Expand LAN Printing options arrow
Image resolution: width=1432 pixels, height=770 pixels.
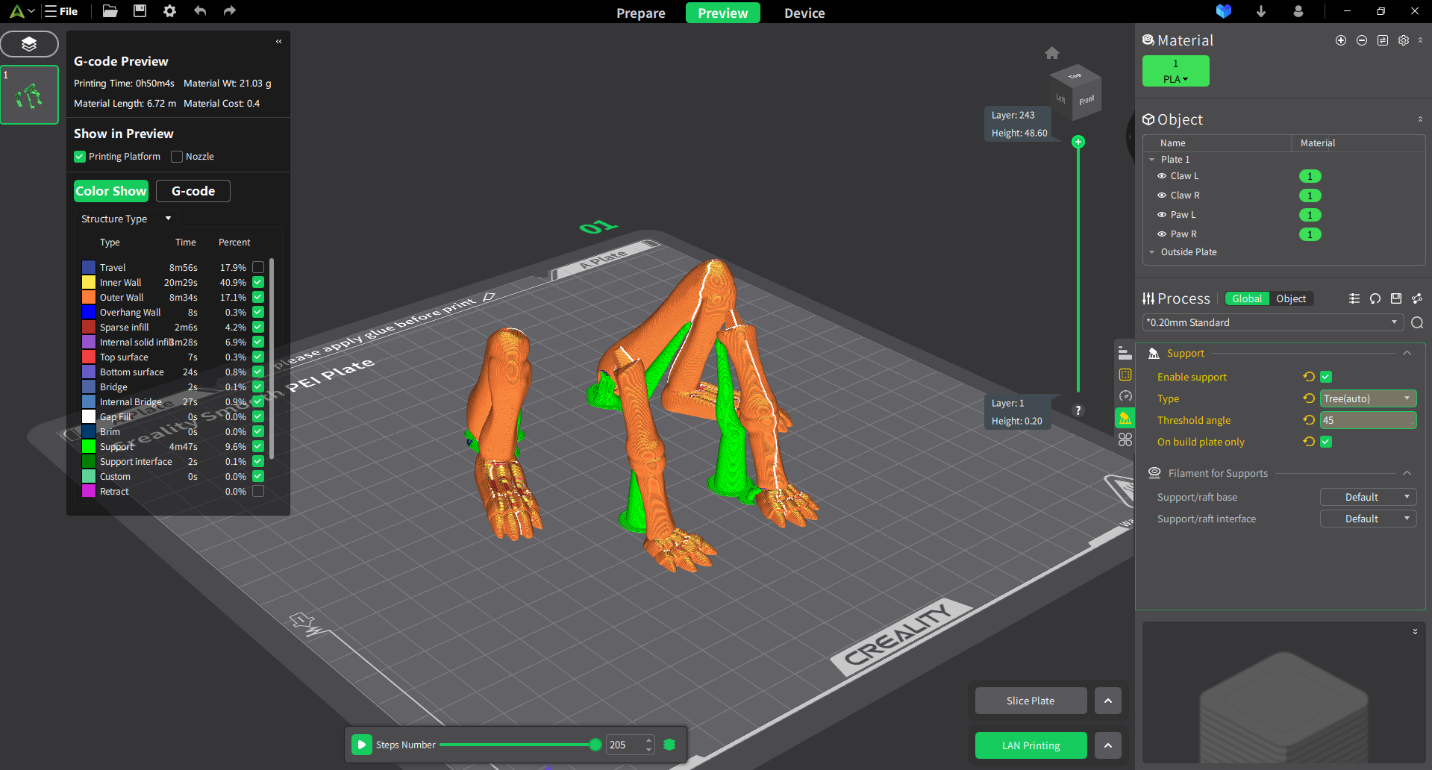point(1108,745)
